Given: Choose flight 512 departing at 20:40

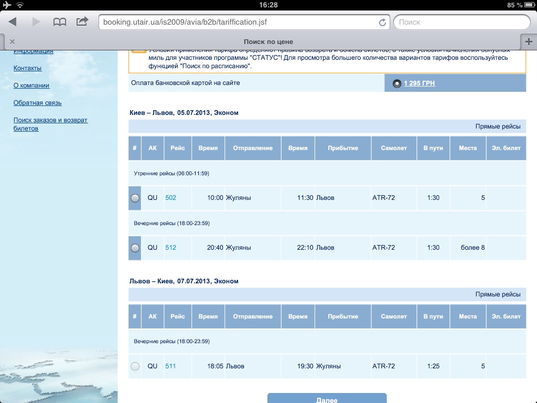Looking at the screenshot, I should click(135, 248).
